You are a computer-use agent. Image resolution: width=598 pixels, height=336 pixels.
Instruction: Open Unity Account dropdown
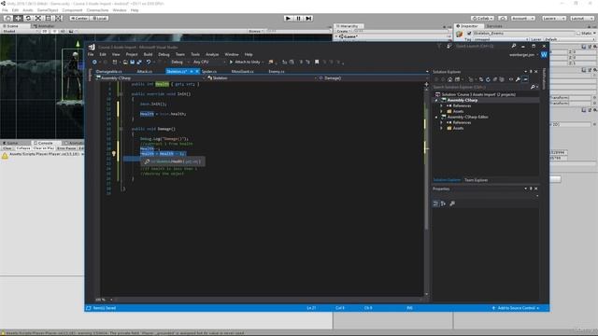(522, 18)
